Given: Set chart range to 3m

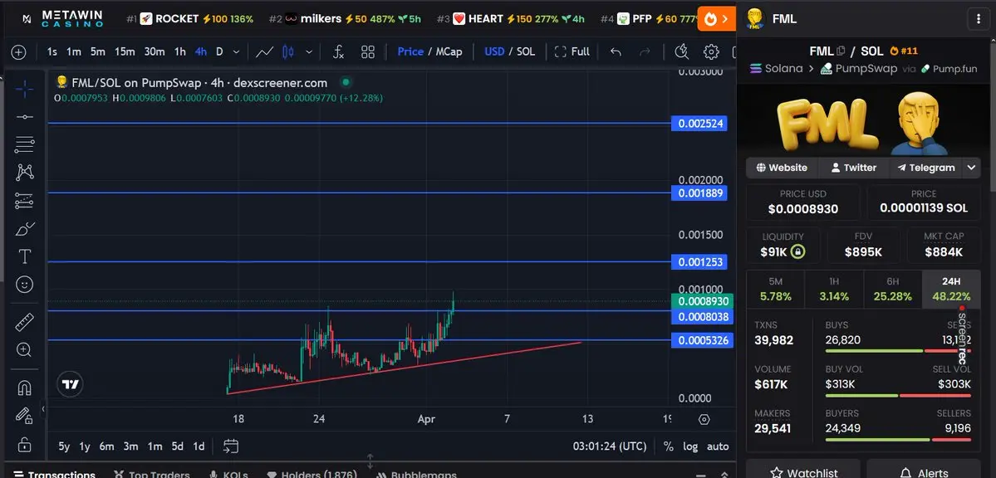Looking at the screenshot, I should [x=131, y=446].
